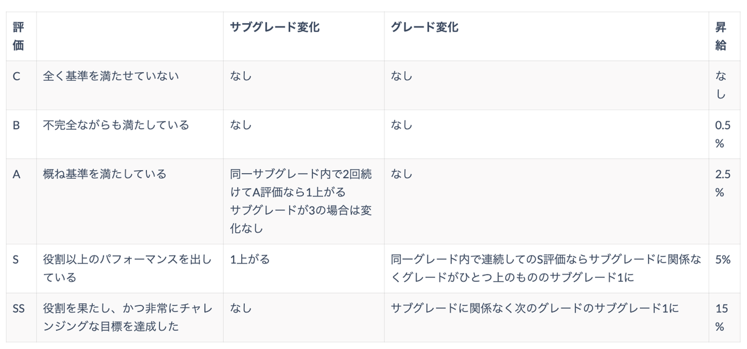Click the 不完全ながらも満たしている description

pyautogui.click(x=116, y=125)
